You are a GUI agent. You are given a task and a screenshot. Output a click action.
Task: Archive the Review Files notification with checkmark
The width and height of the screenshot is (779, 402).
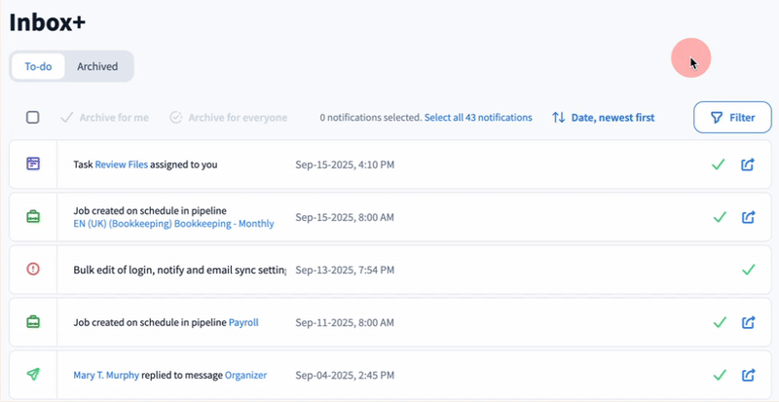pos(719,164)
